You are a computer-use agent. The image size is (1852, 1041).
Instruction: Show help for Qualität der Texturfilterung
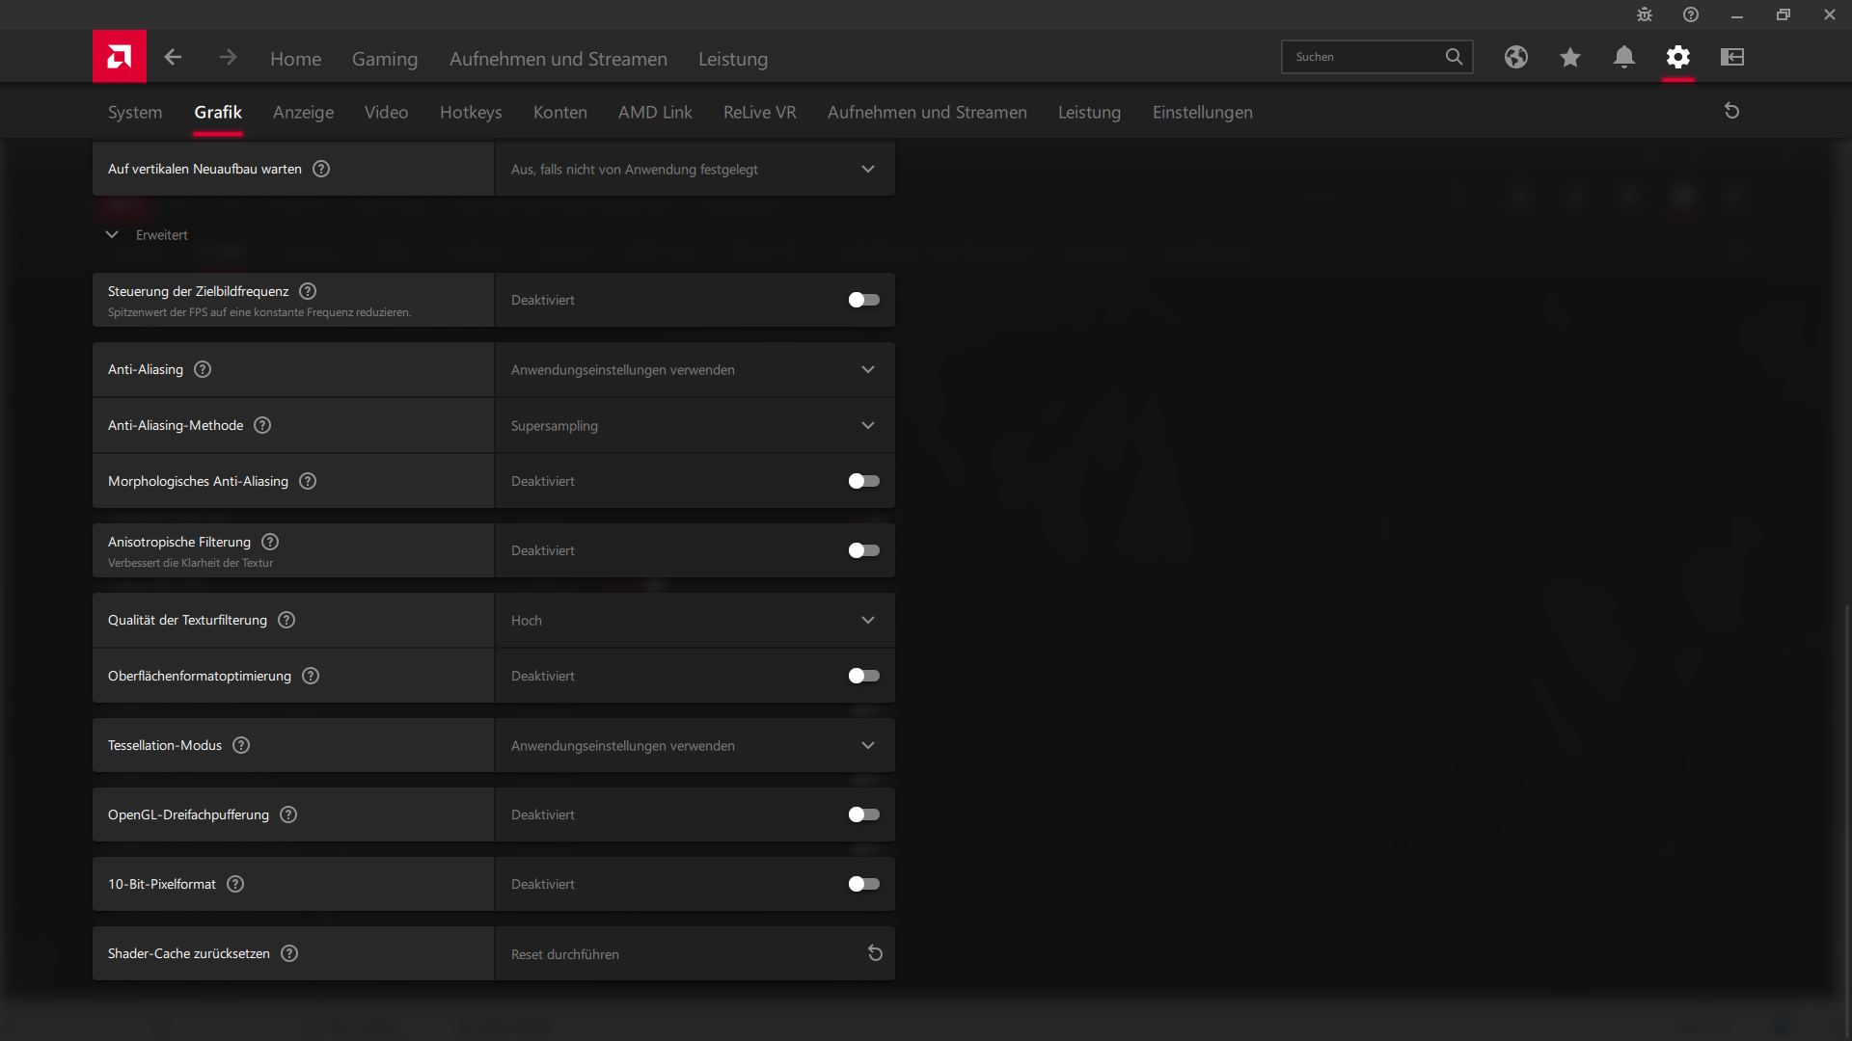[x=286, y=620]
